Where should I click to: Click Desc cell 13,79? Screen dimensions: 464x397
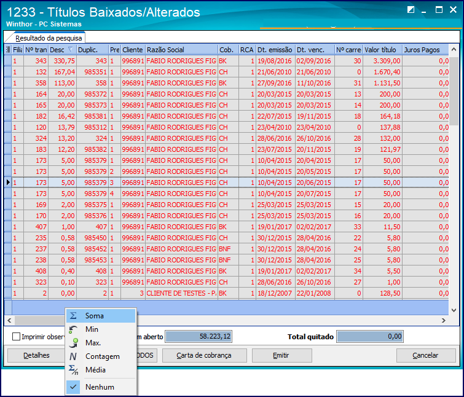click(63, 127)
